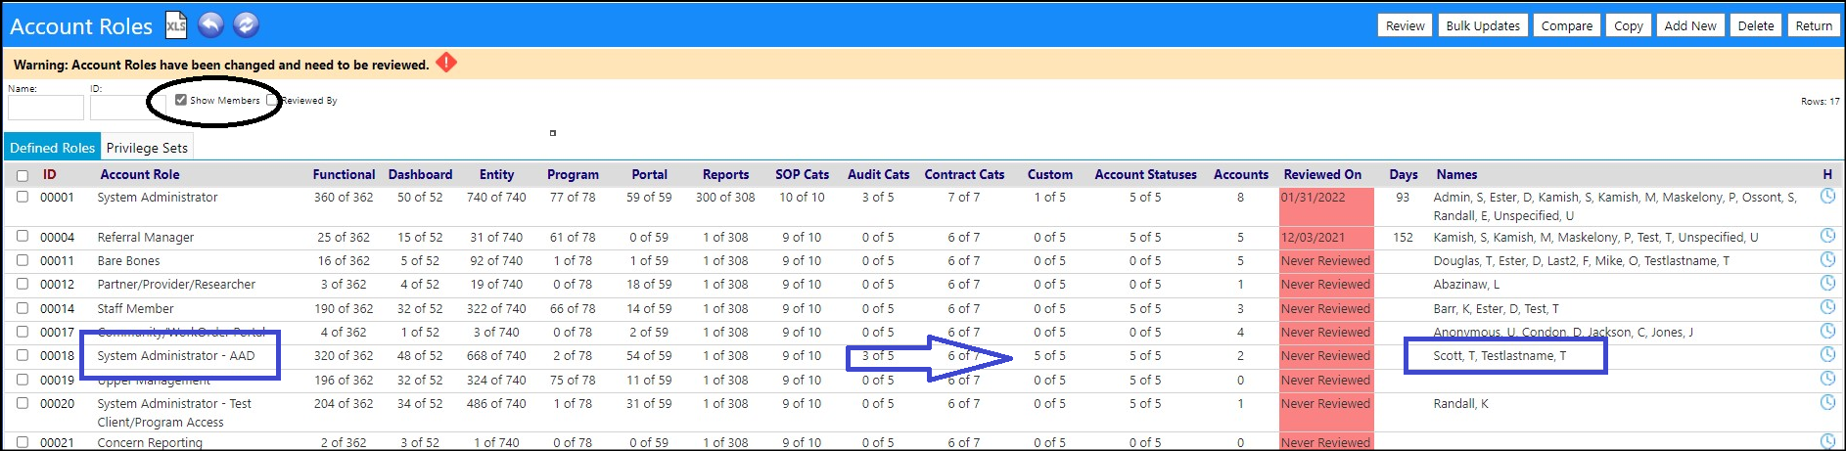Viewport: 1846px width, 451px height.
Task: Sort by Dashboard column header
Action: coord(420,174)
